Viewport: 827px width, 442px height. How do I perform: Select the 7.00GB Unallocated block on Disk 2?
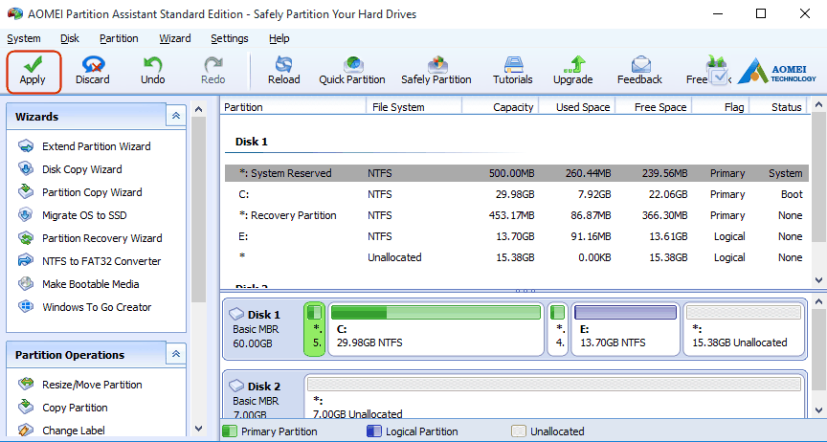555,397
